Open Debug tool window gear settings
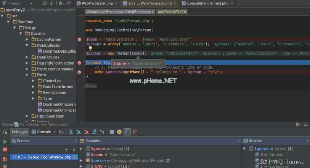Viewport: 310px width, 168px height. (298, 124)
